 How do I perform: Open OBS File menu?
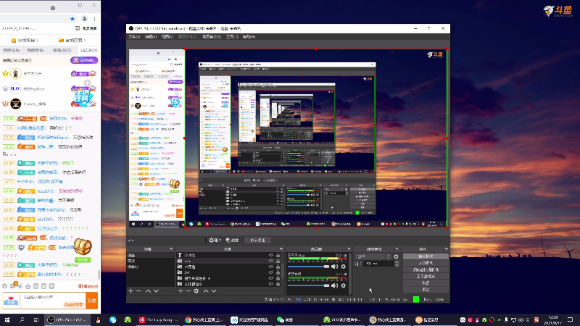134,37
